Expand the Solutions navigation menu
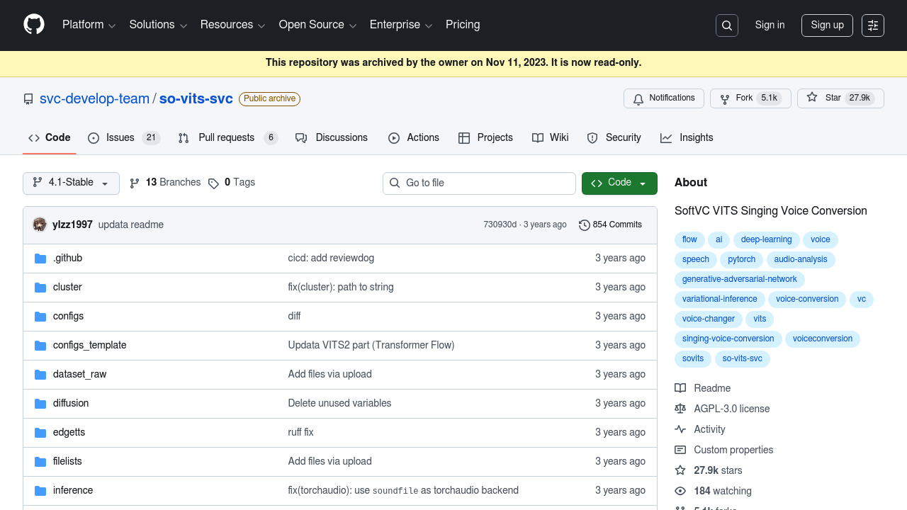This screenshot has width=907, height=510. point(157,25)
